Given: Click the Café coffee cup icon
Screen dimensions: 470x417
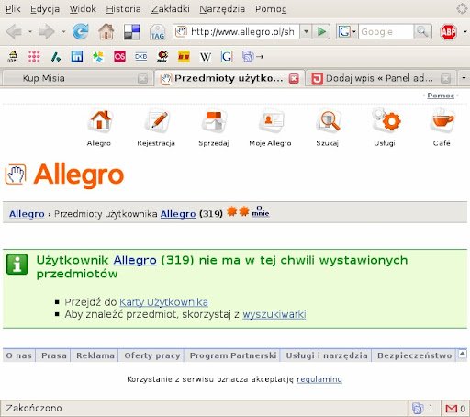Looking at the screenshot, I should (442, 120).
